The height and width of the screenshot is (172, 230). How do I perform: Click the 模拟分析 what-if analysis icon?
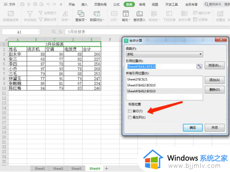pyautogui.click(x=201, y=13)
